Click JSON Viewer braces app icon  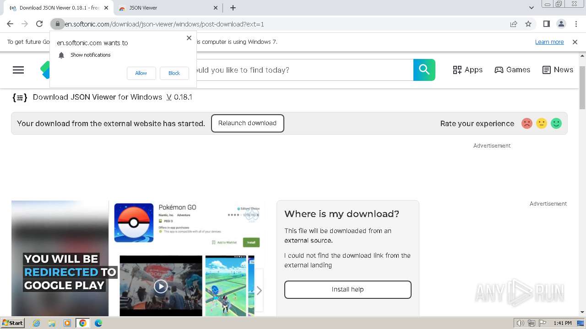pyautogui.click(x=20, y=97)
